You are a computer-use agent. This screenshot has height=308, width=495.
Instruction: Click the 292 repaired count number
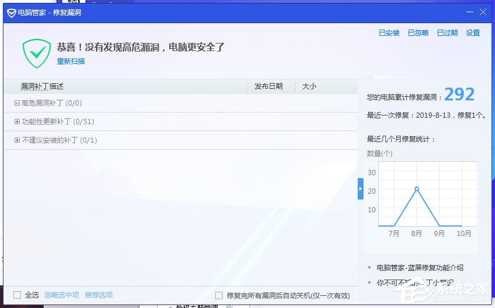(x=460, y=94)
